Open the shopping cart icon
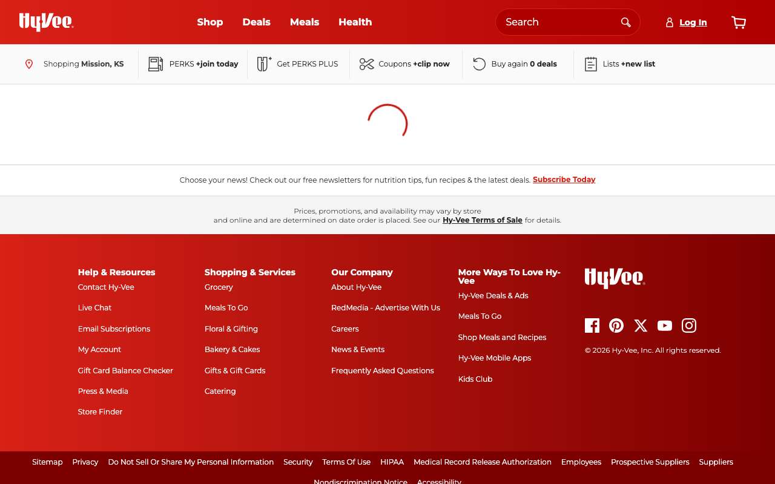This screenshot has height=484, width=775. coord(739,22)
